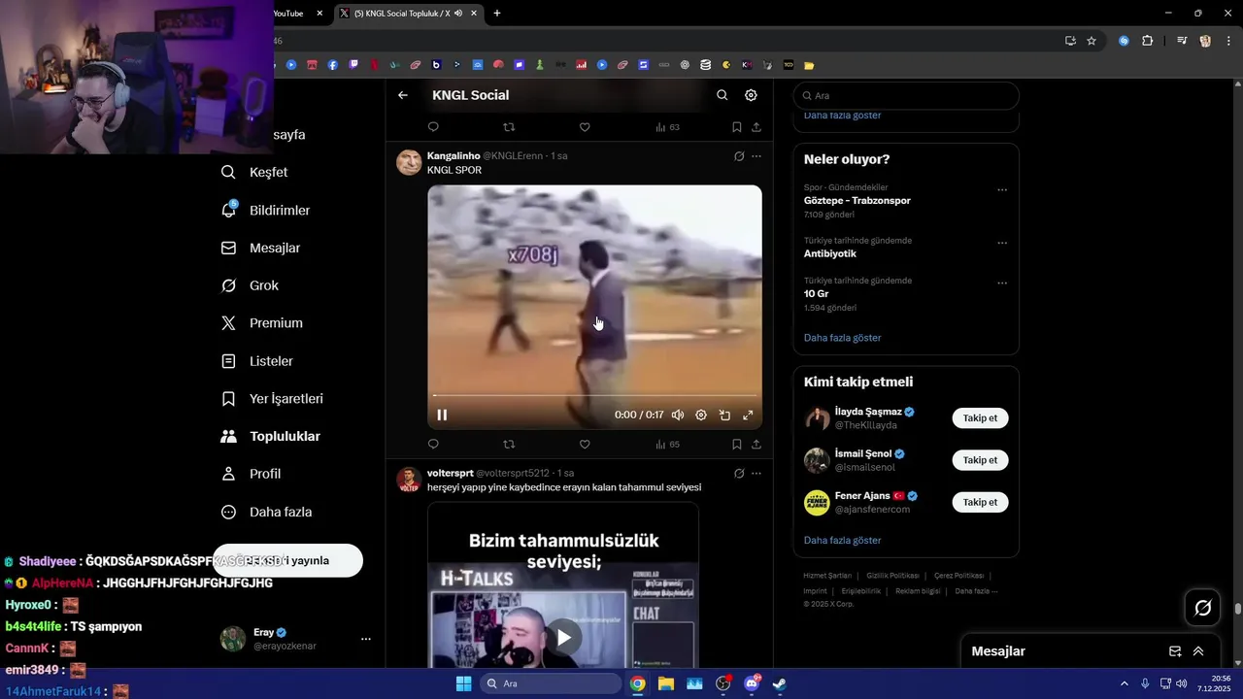Mute the video using the speaker icon
Image resolution: width=1243 pixels, height=699 pixels.
coord(678,415)
